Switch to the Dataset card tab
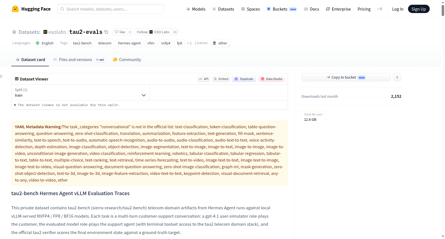The height and width of the screenshot is (239, 445). click(30, 60)
